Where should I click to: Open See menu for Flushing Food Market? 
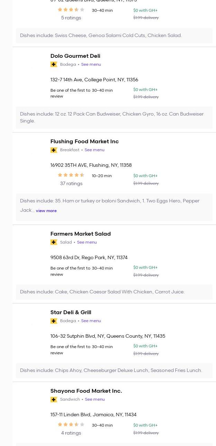(94, 150)
